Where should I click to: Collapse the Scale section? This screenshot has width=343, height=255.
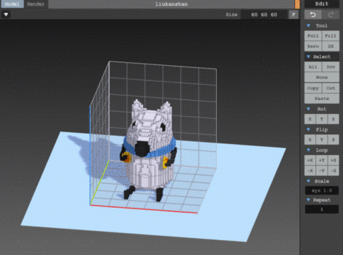click(x=309, y=181)
